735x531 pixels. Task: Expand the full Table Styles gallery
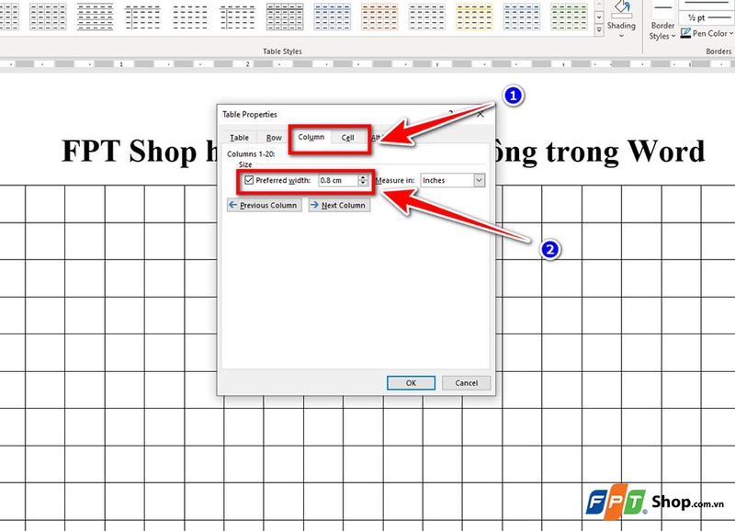click(599, 30)
